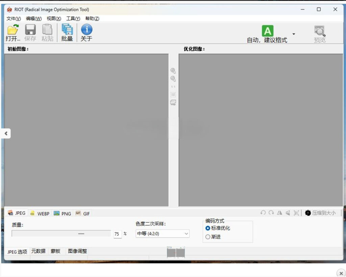Click the rotate left icon
The height and width of the screenshot is (277, 346).
tap(263, 213)
